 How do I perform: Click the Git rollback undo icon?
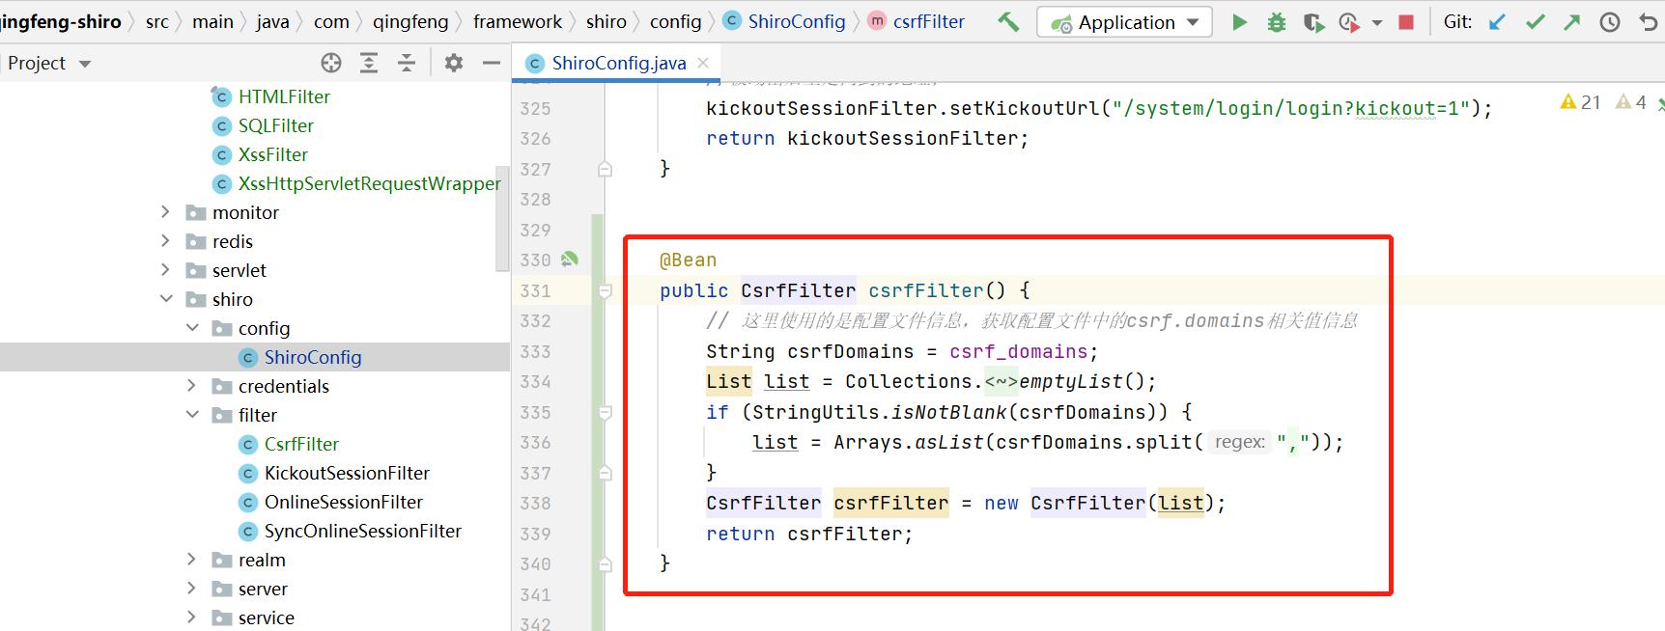(1648, 22)
